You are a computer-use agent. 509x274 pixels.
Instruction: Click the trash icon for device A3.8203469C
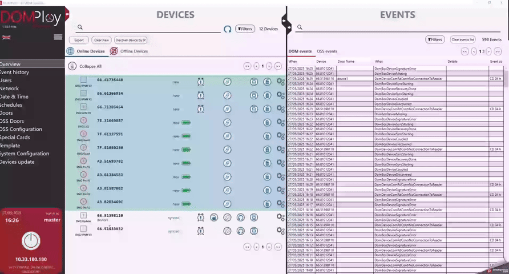267,204
